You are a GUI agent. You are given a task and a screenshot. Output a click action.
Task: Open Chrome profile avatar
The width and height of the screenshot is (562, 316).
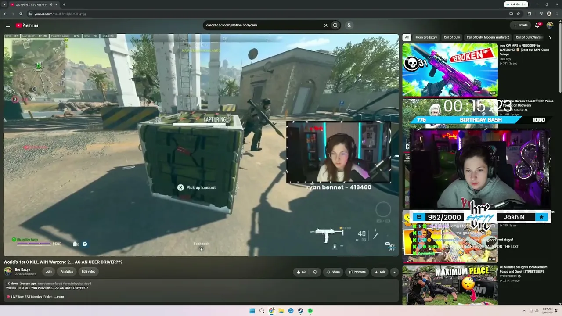(x=549, y=14)
